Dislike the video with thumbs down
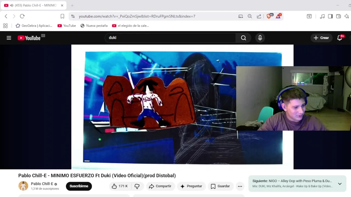351x197 pixels. pyautogui.click(x=137, y=186)
